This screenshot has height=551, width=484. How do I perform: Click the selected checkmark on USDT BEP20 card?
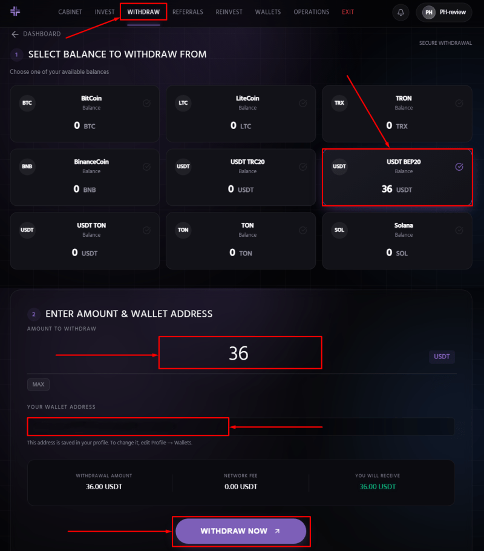(459, 167)
